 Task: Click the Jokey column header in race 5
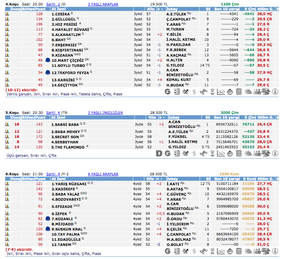[x=174, y=117]
